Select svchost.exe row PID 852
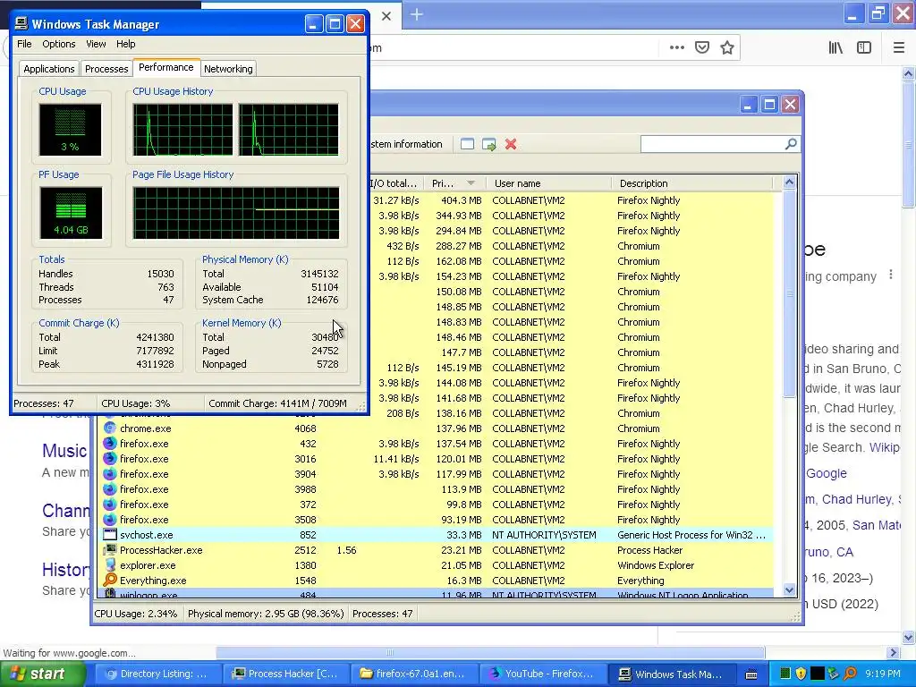Viewport: 916px width, 687px height. point(437,535)
